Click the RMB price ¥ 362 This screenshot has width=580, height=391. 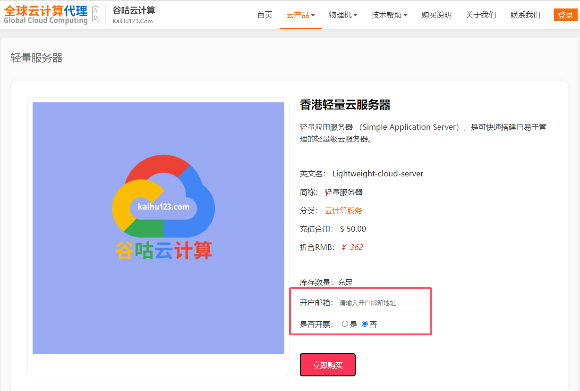(x=351, y=247)
